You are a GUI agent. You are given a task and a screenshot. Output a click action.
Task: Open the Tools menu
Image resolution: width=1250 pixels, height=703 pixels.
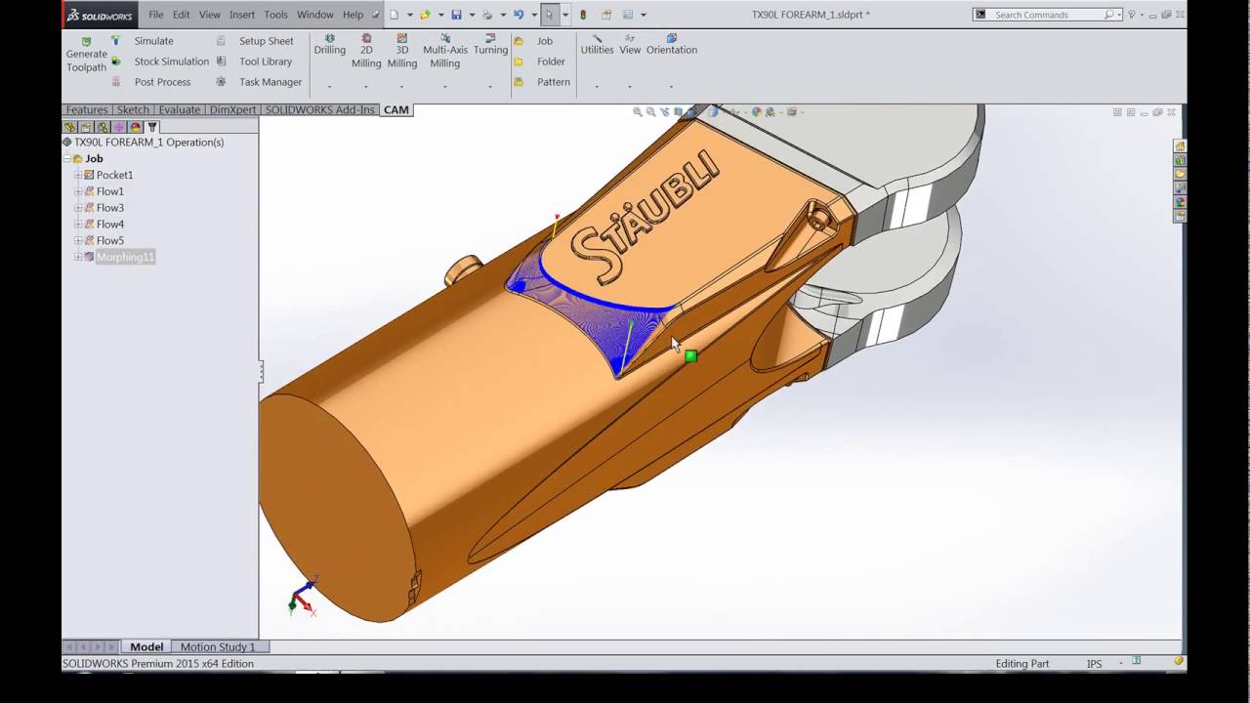pos(276,15)
